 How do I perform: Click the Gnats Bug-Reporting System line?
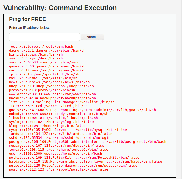(x=82, y=110)
